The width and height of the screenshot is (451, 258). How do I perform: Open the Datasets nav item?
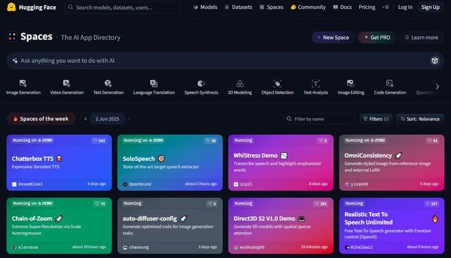pyautogui.click(x=239, y=7)
